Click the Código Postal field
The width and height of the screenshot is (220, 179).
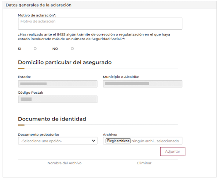pyautogui.click(x=58, y=99)
